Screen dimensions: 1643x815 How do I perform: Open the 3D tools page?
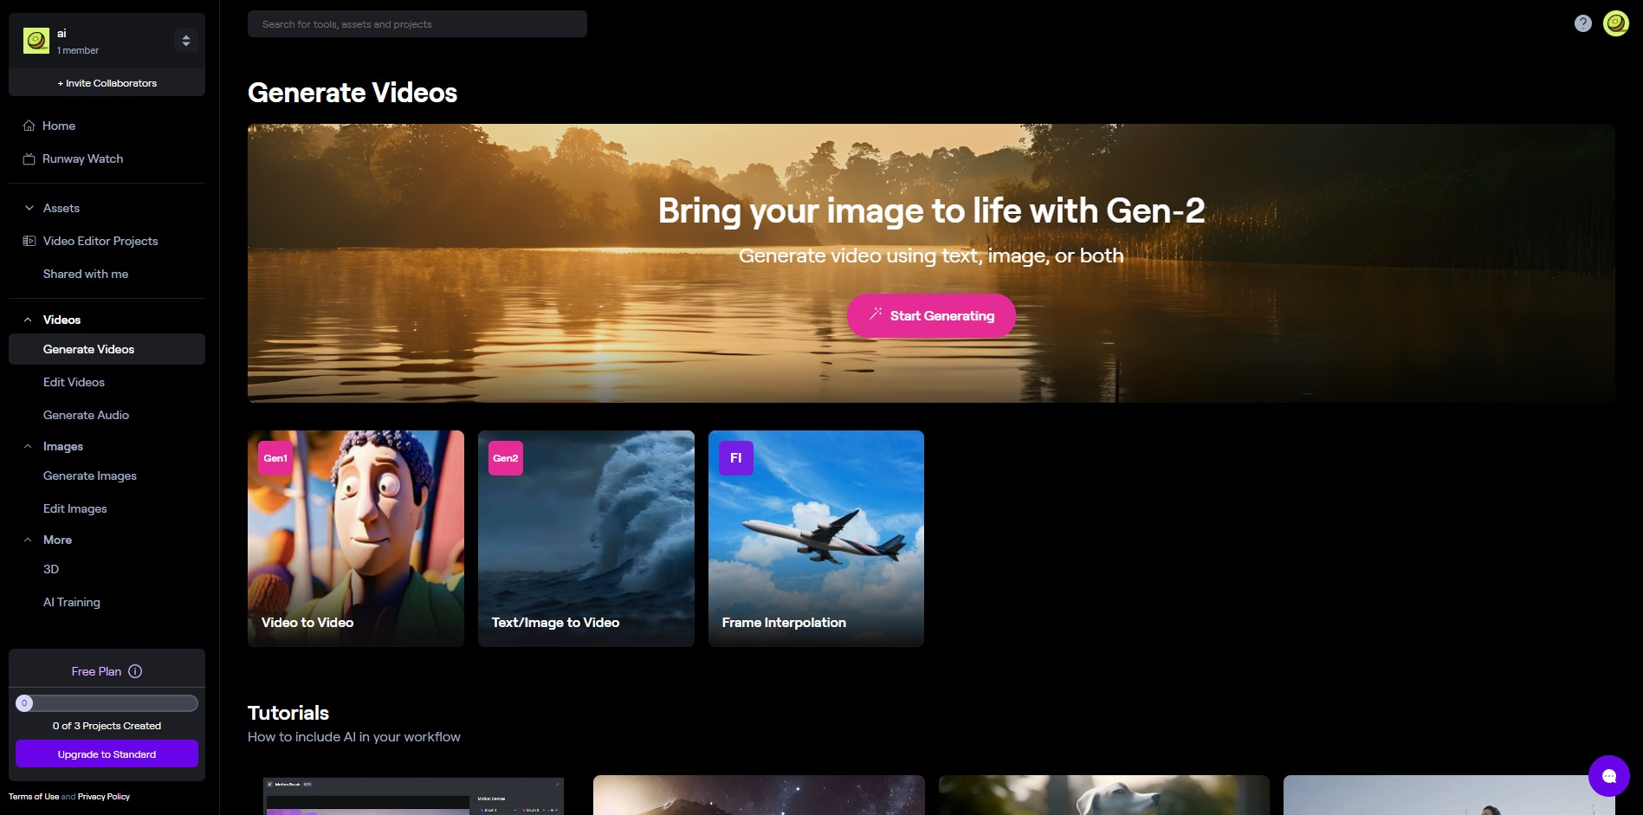point(51,569)
